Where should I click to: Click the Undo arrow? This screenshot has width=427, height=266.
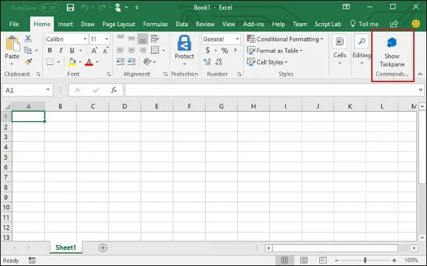point(85,7)
